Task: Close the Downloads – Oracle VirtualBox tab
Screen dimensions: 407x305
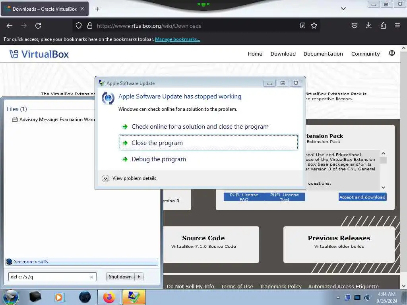Action: coord(82,9)
